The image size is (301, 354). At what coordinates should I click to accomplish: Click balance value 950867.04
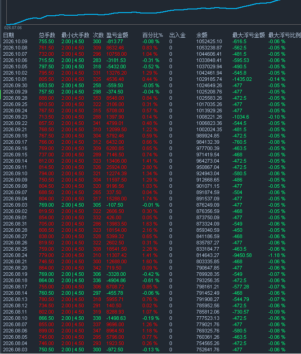point(208,167)
